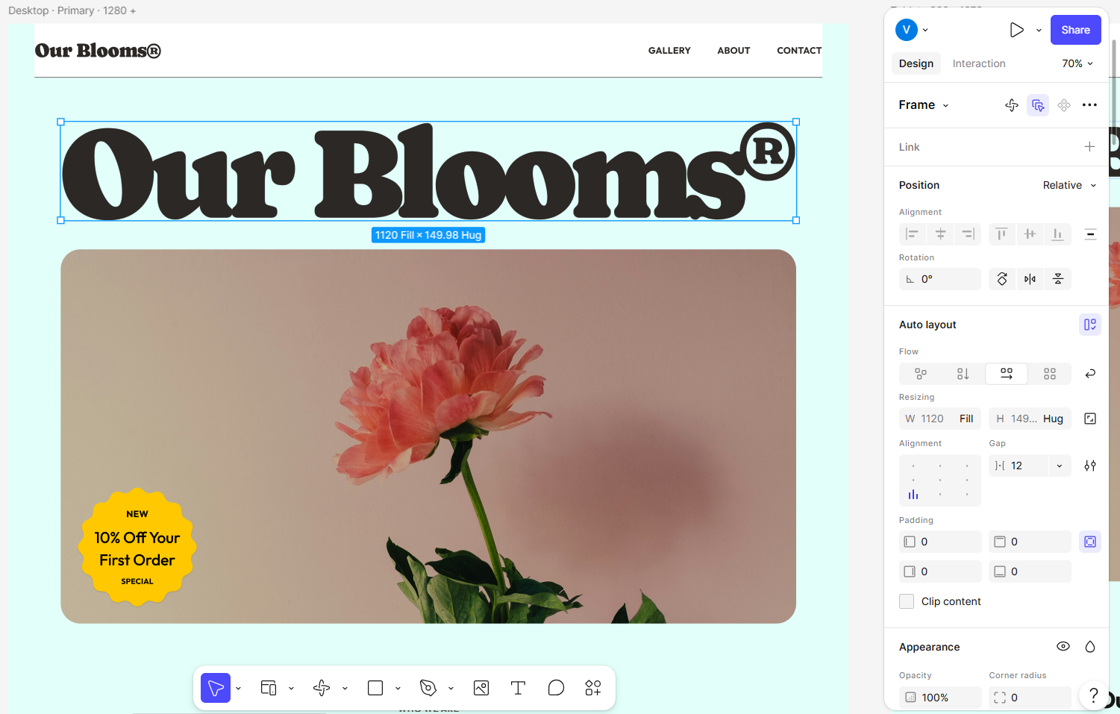1120x714 pixels.
Task: Open the Gap value dropdown arrow
Action: coord(1060,466)
